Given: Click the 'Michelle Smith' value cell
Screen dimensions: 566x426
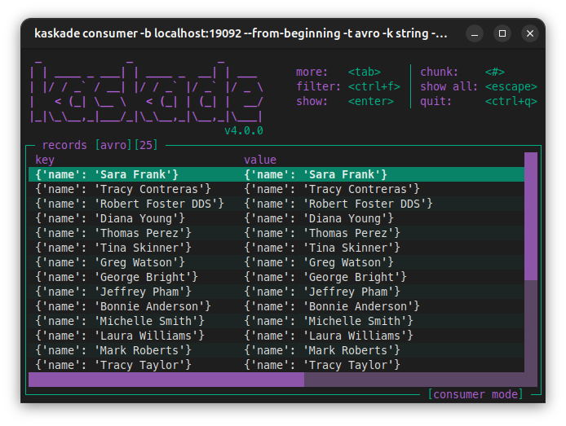Looking at the screenshot, I should pyautogui.click(x=329, y=321).
